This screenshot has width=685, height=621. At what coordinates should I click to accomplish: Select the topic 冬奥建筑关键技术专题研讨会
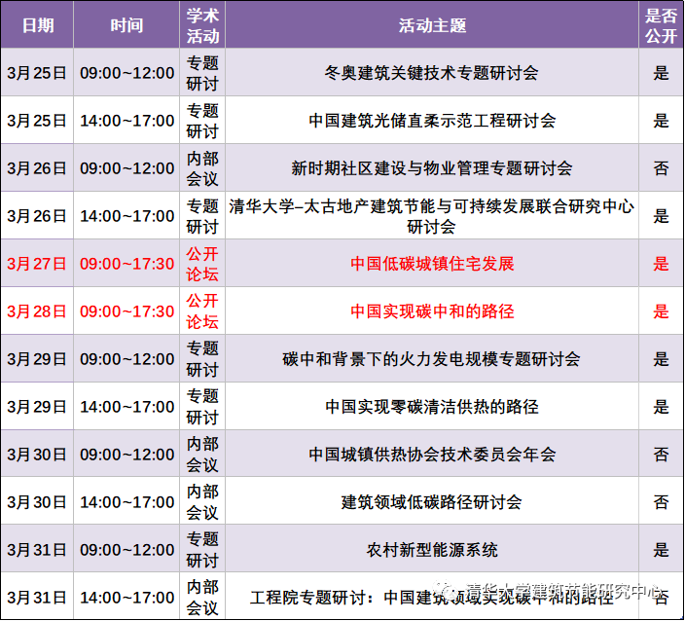tap(431, 73)
